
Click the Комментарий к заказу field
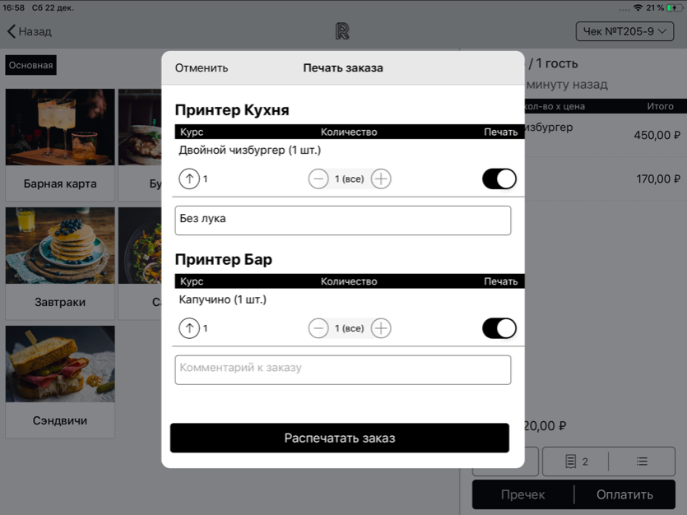point(342,369)
